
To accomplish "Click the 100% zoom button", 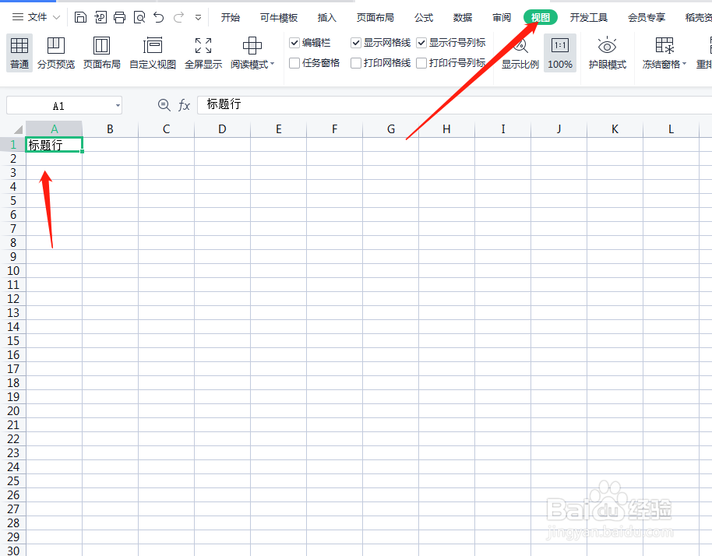I will (560, 53).
